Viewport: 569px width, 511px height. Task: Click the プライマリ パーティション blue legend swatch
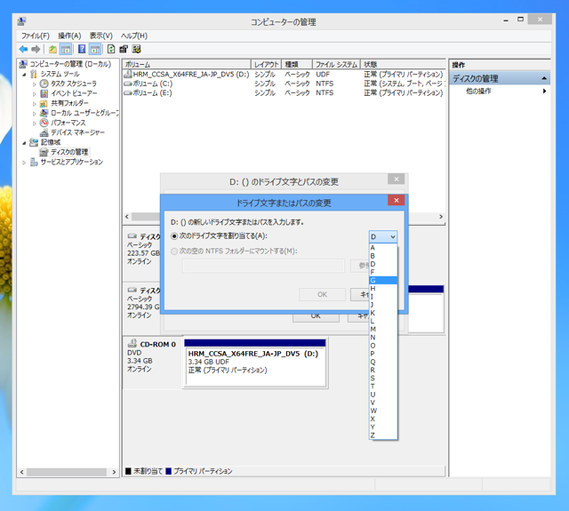168,471
